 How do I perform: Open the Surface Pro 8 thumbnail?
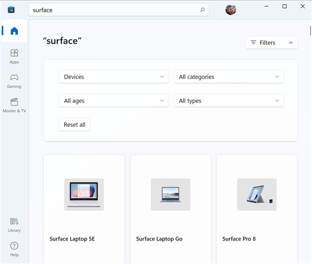coord(257,194)
